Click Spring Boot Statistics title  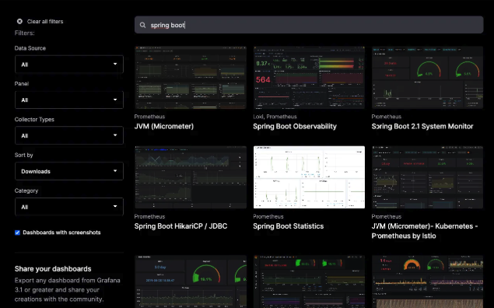289,226
